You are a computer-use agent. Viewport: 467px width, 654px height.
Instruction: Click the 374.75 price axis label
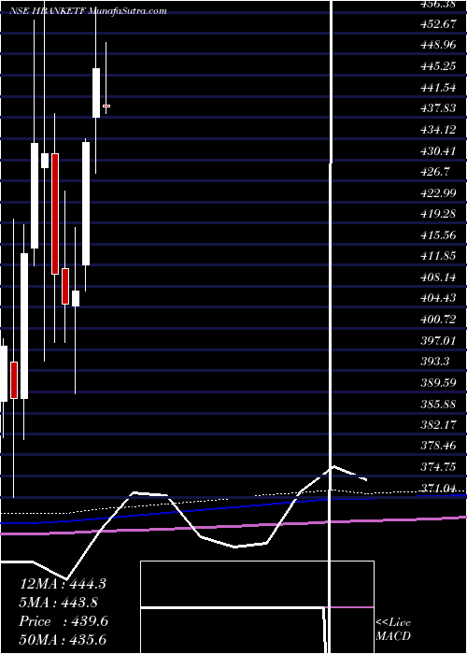438,467
